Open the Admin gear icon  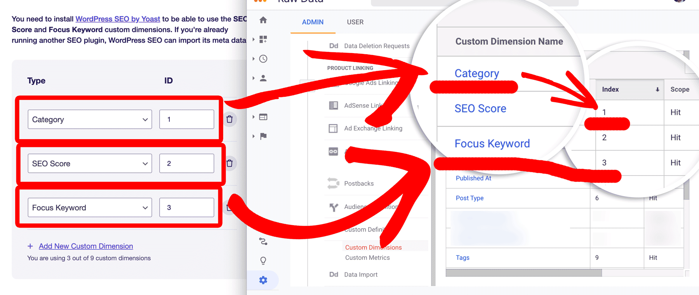(263, 280)
